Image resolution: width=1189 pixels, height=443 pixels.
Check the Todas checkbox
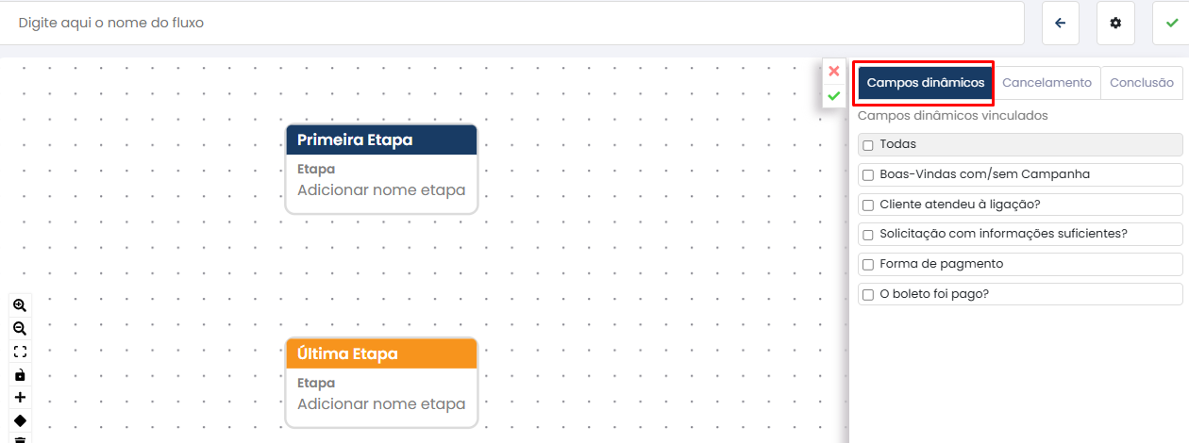[x=868, y=145]
